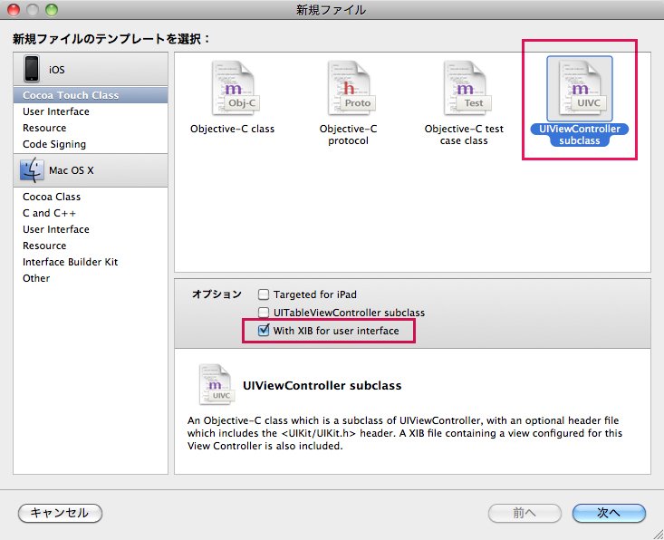Click the UIViewController subclass description heading
The width and height of the screenshot is (664, 540).
click(322, 385)
